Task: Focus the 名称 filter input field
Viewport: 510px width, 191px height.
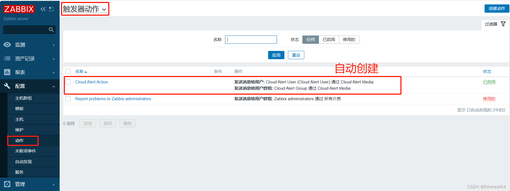Action: [x=251, y=40]
